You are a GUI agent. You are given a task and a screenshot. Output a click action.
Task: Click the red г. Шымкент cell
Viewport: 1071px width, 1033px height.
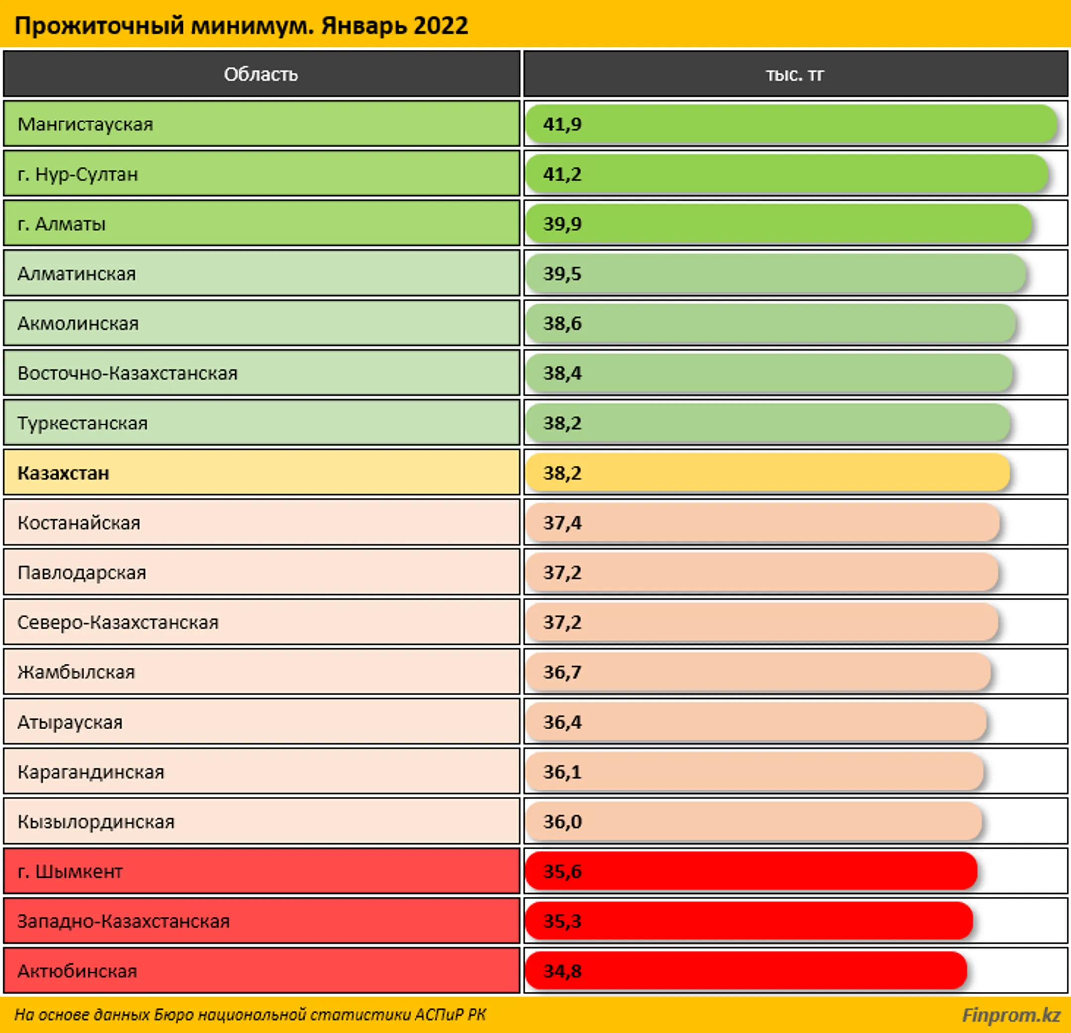point(261,871)
